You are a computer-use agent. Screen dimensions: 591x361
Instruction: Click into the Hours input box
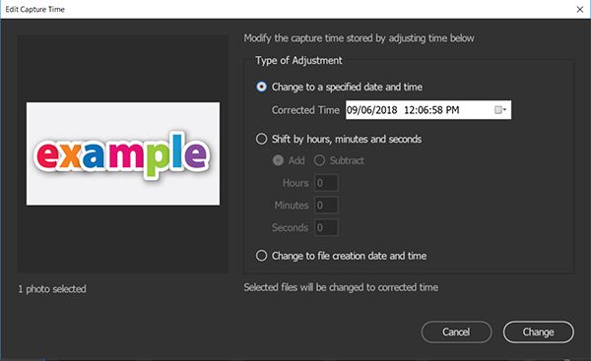[326, 183]
